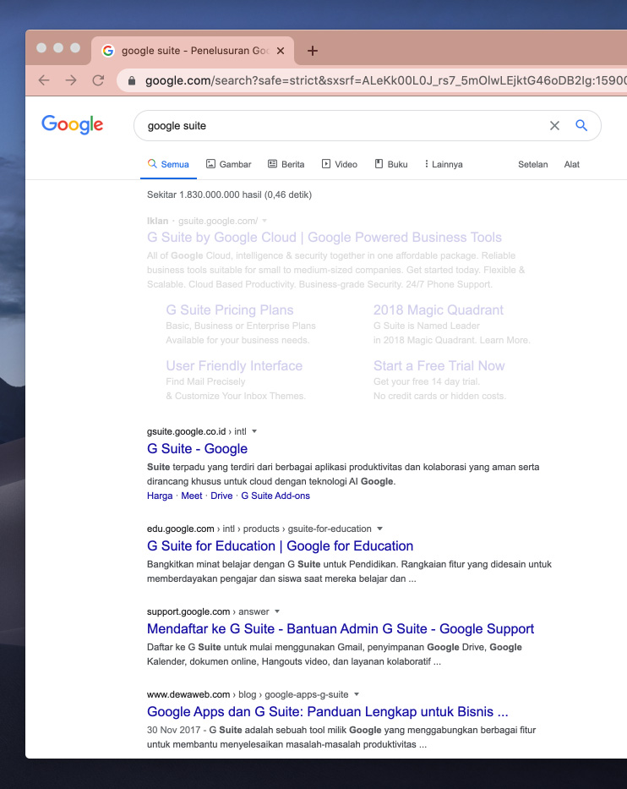Open User Friendly Interface link
The image size is (627, 789).
point(234,365)
